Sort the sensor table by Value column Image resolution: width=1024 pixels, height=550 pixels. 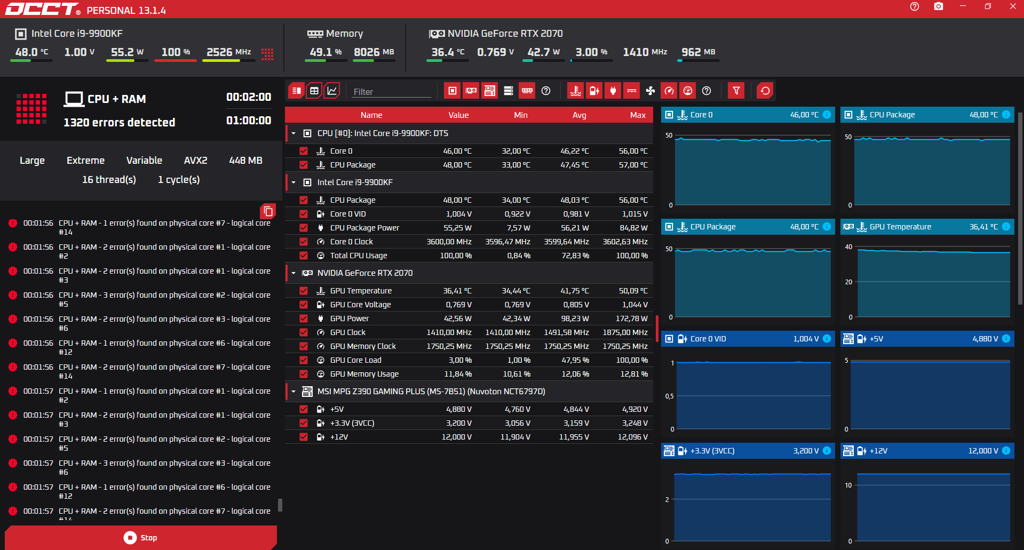click(x=458, y=115)
